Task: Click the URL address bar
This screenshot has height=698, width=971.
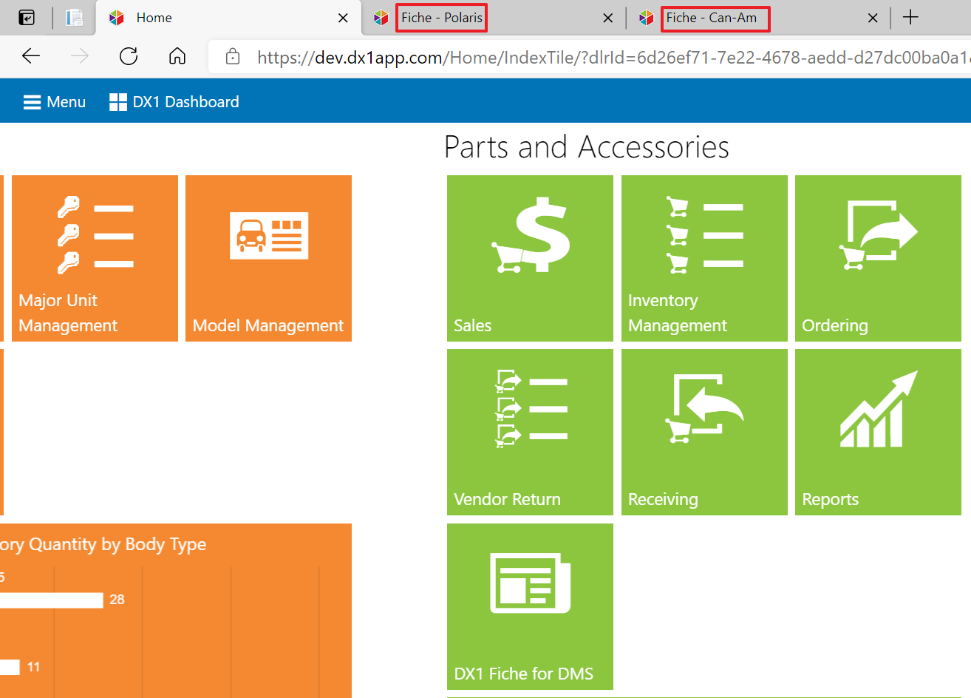Action: click(x=590, y=57)
